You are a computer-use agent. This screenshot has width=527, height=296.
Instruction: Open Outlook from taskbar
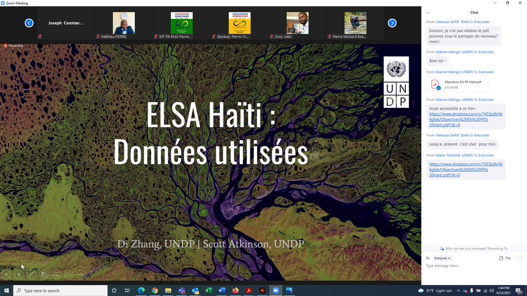pyautogui.click(x=195, y=290)
